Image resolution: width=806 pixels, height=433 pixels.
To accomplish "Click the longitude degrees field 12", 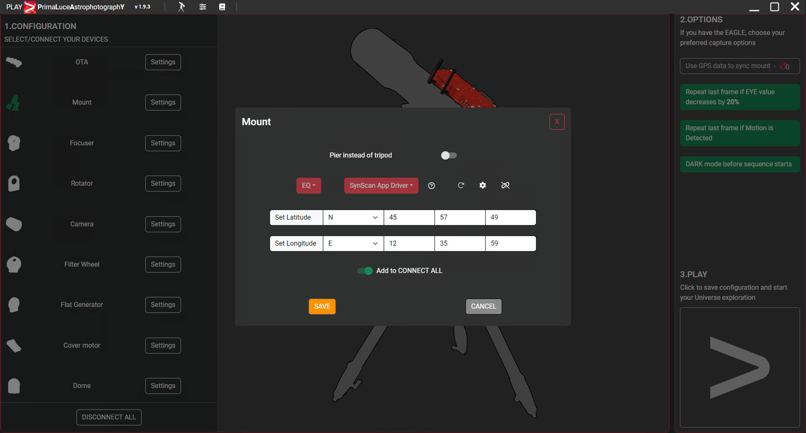I will pyautogui.click(x=409, y=244).
